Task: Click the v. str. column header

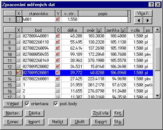Action: click(70, 14)
